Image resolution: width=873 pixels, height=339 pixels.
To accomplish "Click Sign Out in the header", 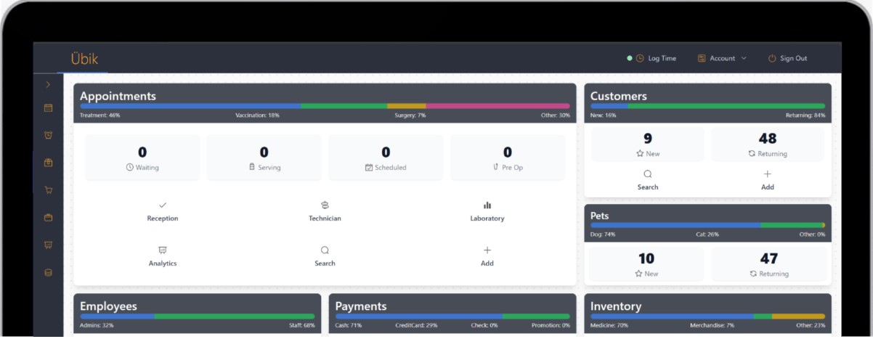I will pos(787,58).
